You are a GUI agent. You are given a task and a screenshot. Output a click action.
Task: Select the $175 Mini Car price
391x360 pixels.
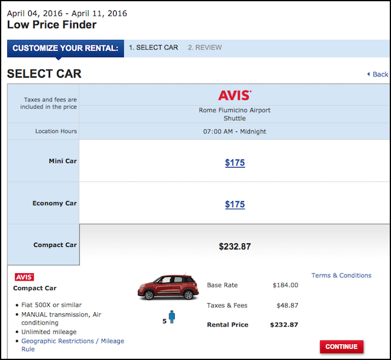pos(235,163)
